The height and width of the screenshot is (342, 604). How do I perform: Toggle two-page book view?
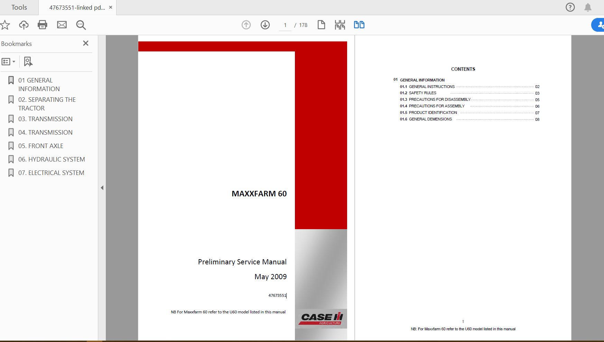[x=359, y=25]
